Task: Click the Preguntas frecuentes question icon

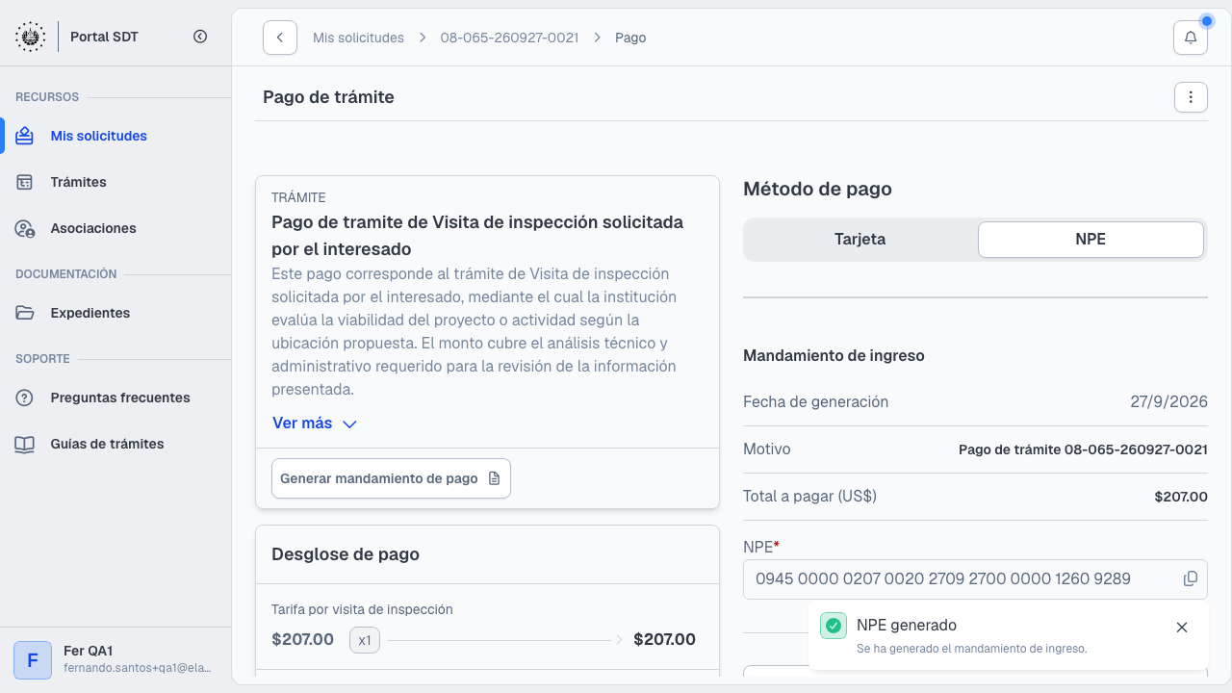Action: [x=25, y=398]
